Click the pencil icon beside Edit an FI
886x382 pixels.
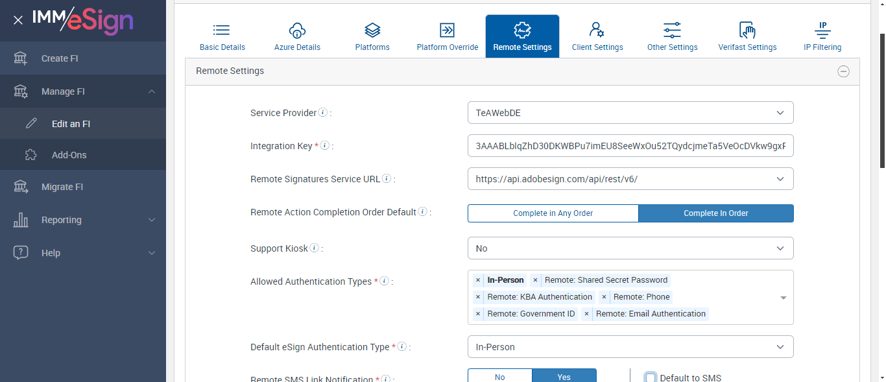[x=30, y=123]
